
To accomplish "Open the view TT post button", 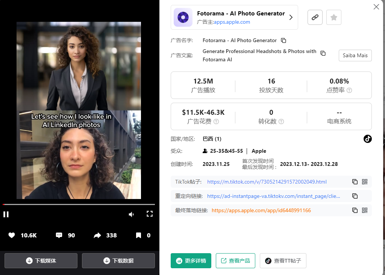I will click(x=283, y=261).
